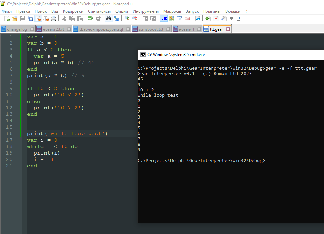Screen dimensions: 324x234
Task: Expand the toolbar dropdown triangle icon
Action: (x=232, y=18)
